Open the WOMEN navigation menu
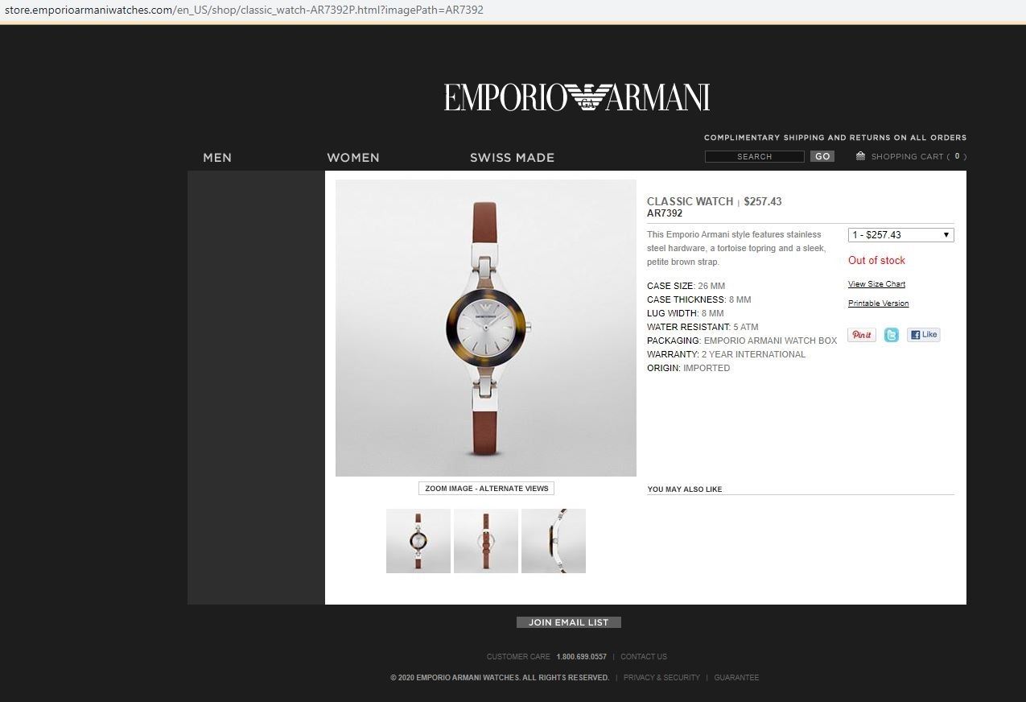The height and width of the screenshot is (702, 1026). (353, 158)
